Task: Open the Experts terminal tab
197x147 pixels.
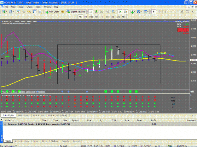Action: coord(65,141)
